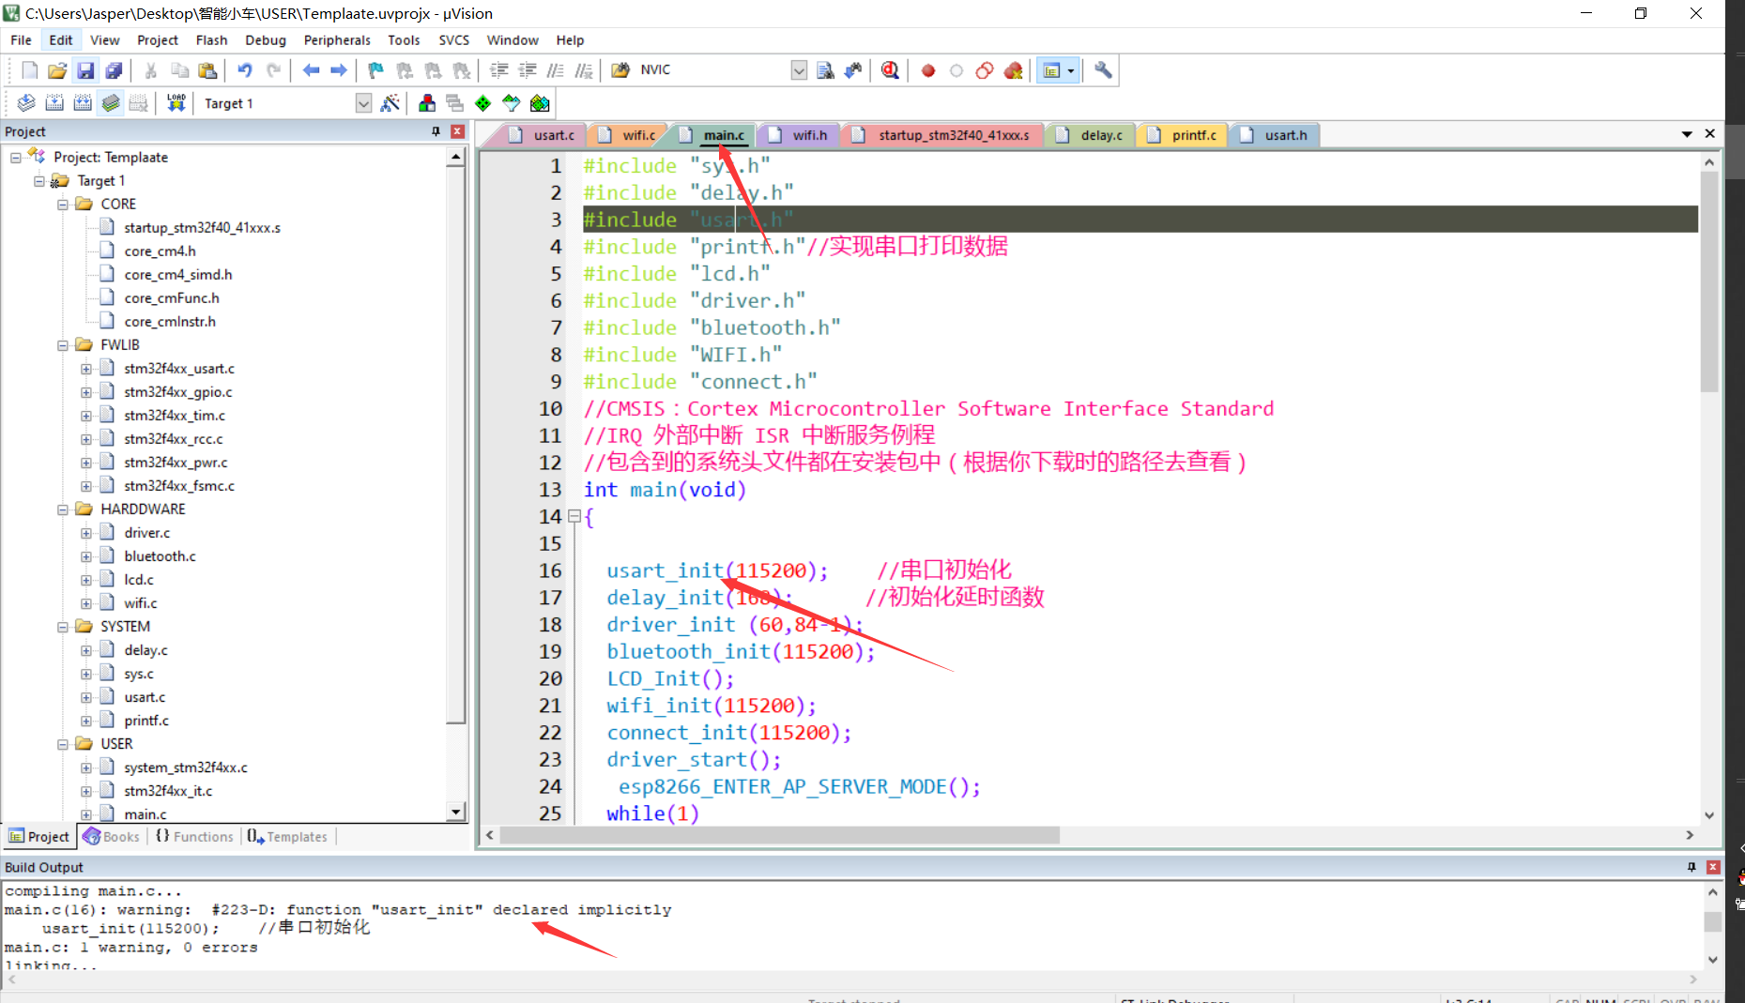Translate the current file via toolbar icon
Viewport: 1745px width, 1003px height.
coord(26,103)
